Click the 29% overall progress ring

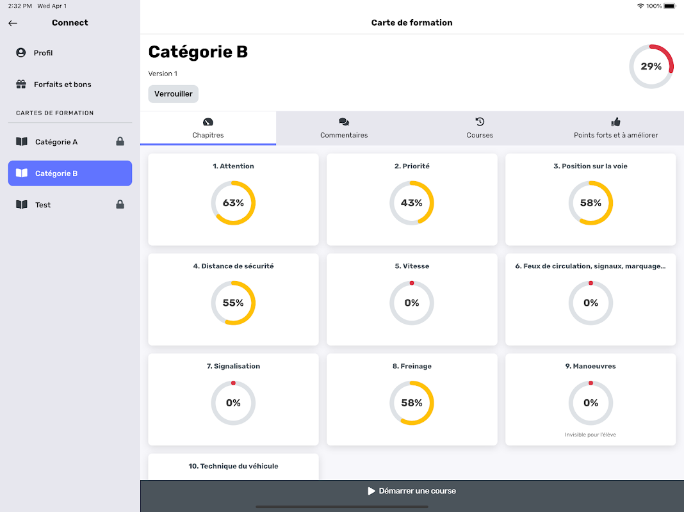[x=651, y=66]
